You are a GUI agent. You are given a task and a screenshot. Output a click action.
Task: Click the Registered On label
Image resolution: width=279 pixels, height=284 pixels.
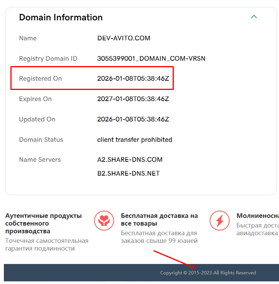pos(40,78)
